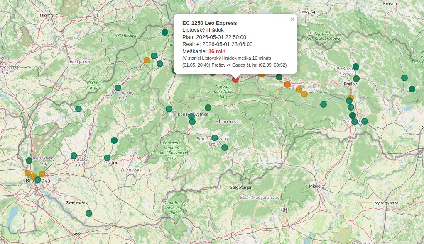Click the red train marker under the popup
The width and height of the screenshot is (424, 244).
pos(235,79)
